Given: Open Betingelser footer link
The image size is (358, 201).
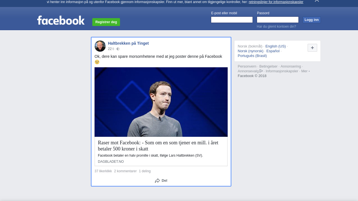Looking at the screenshot, I should 268,66.
